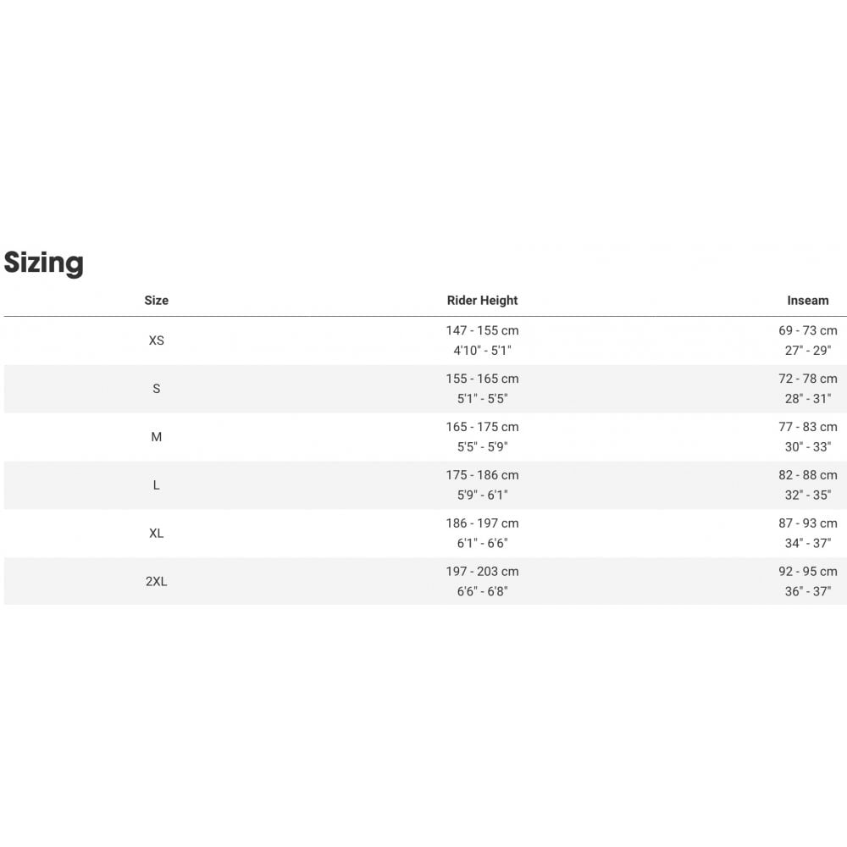Viewport: 847px width, 847px height.
Task: Select the XS size row label
Action: [x=157, y=340]
